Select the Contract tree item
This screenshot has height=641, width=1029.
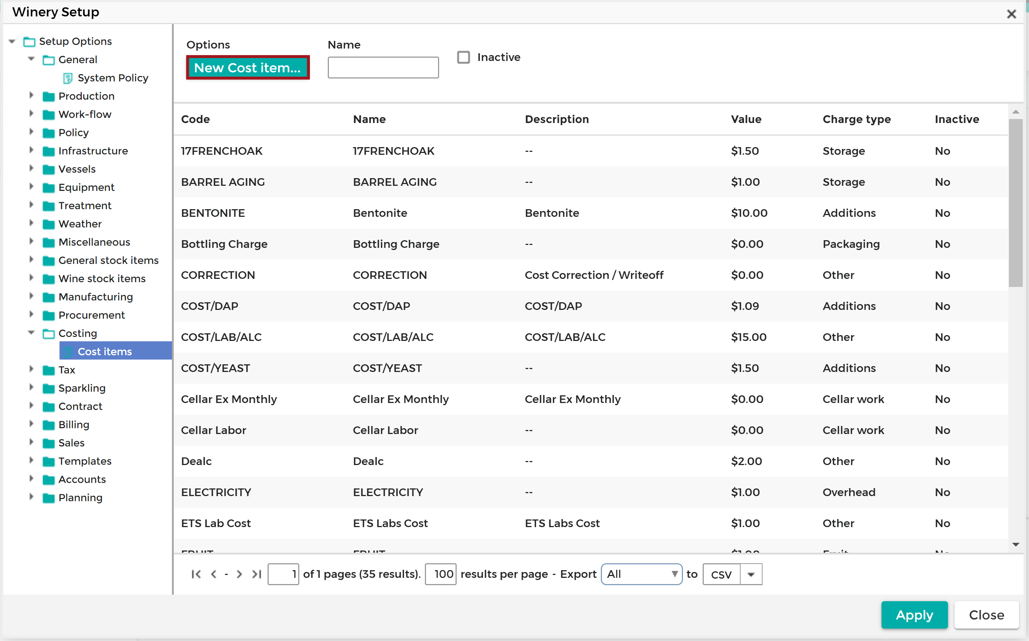[x=80, y=406]
